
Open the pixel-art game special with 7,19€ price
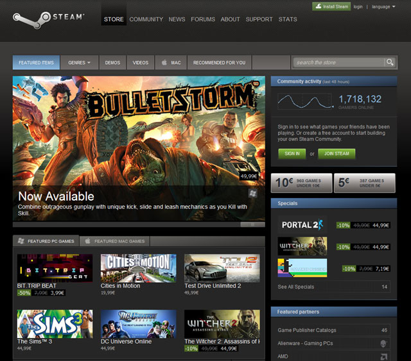(302, 268)
